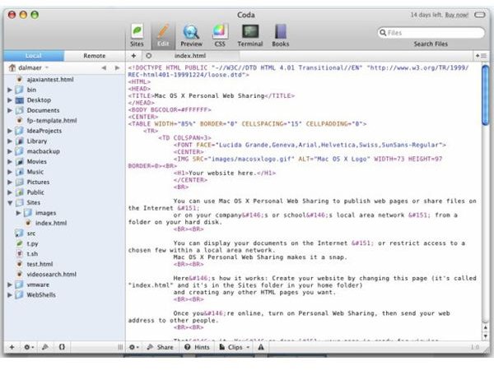Switch to the Local tab
Viewport: 494px width, 370px height.
[x=34, y=56]
